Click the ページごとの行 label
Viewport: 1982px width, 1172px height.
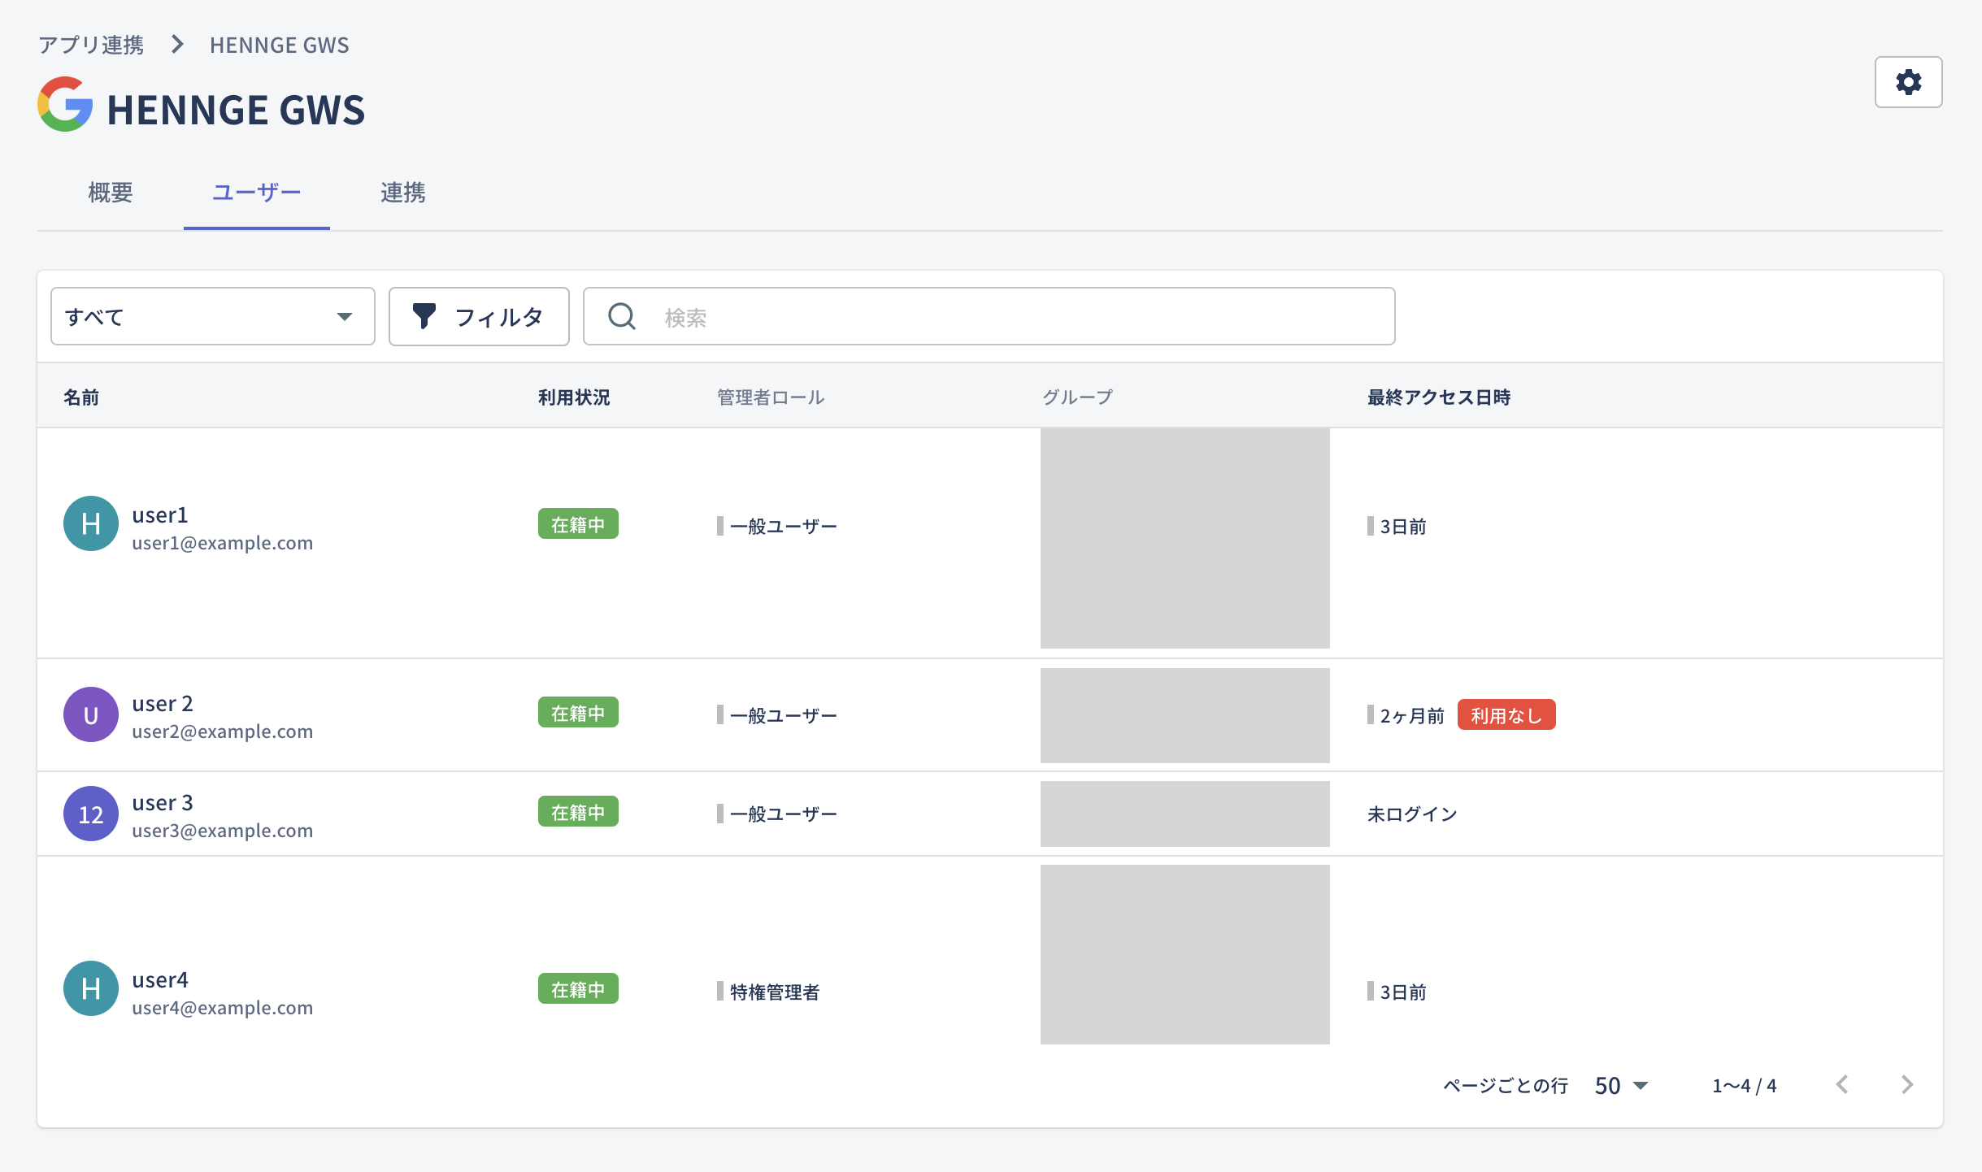(x=1506, y=1086)
